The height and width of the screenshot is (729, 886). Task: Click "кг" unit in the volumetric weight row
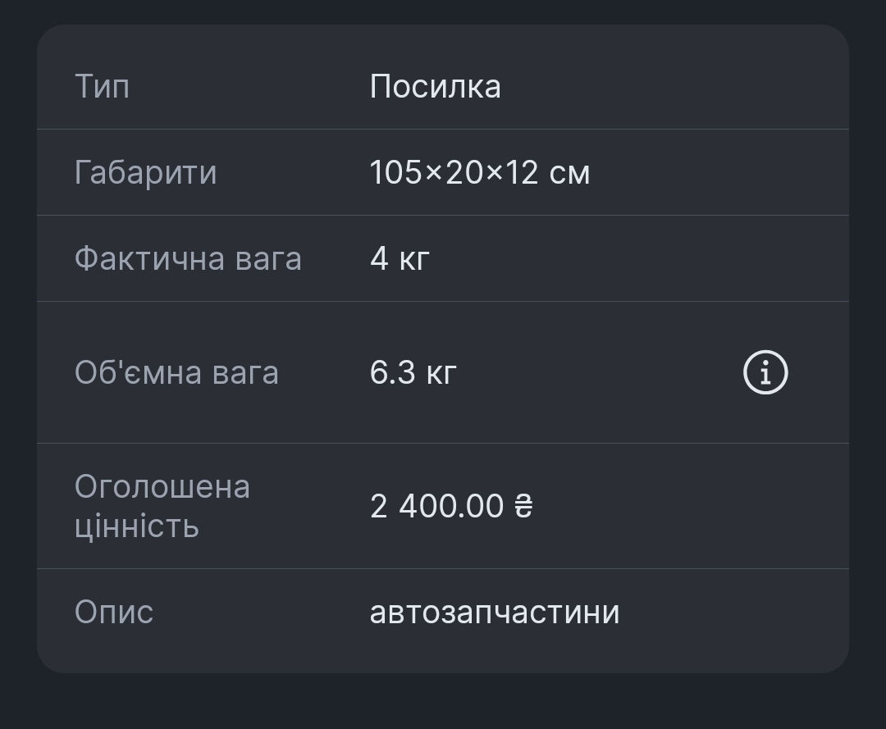[x=441, y=374]
